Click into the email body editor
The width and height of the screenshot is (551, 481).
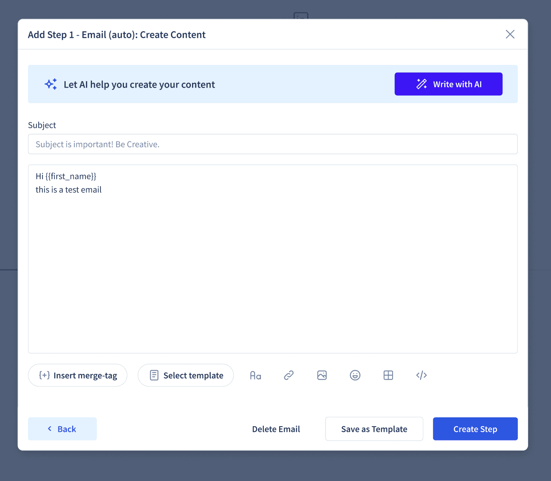273,259
